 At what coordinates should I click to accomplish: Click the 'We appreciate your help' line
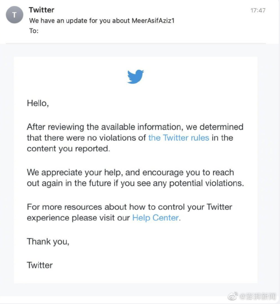tap(130, 172)
